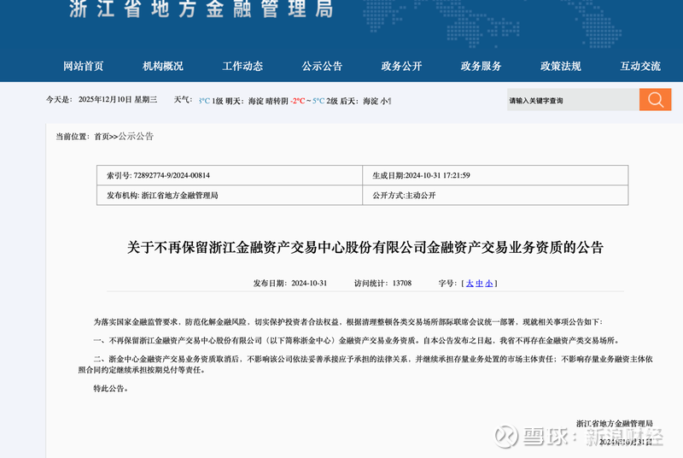Select 政务公开 in the navigation bar
Screen dimensions: 683x458
click(401, 67)
